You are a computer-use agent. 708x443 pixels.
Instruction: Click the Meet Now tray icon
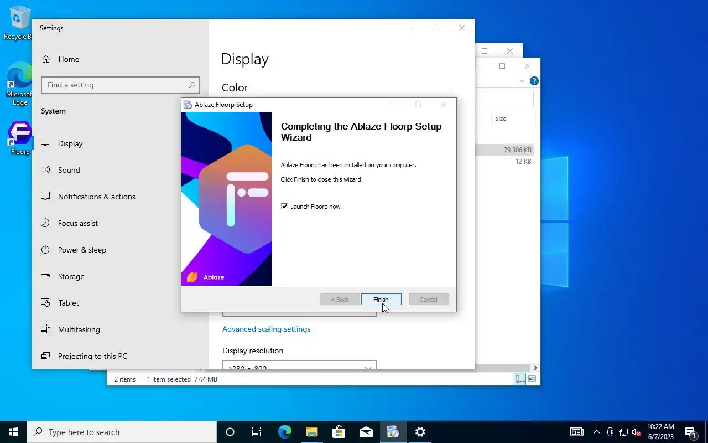tap(610, 432)
